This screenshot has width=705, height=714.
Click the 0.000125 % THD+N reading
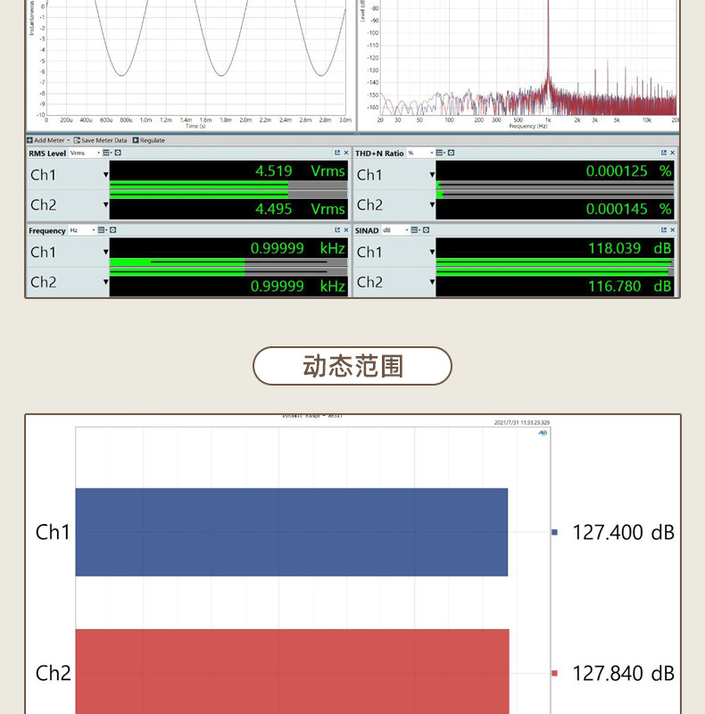[x=628, y=171]
